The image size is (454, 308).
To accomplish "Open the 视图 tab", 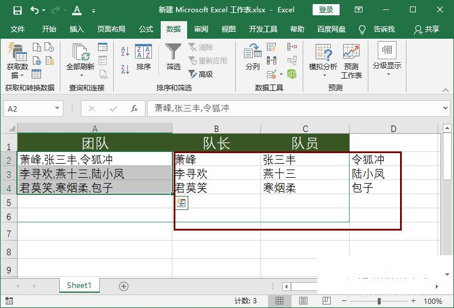I will point(228,29).
